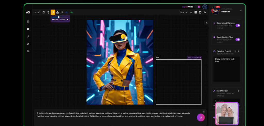
Task: Click the 1:1 - 1024×1024 size label
Action: click(194, 57)
